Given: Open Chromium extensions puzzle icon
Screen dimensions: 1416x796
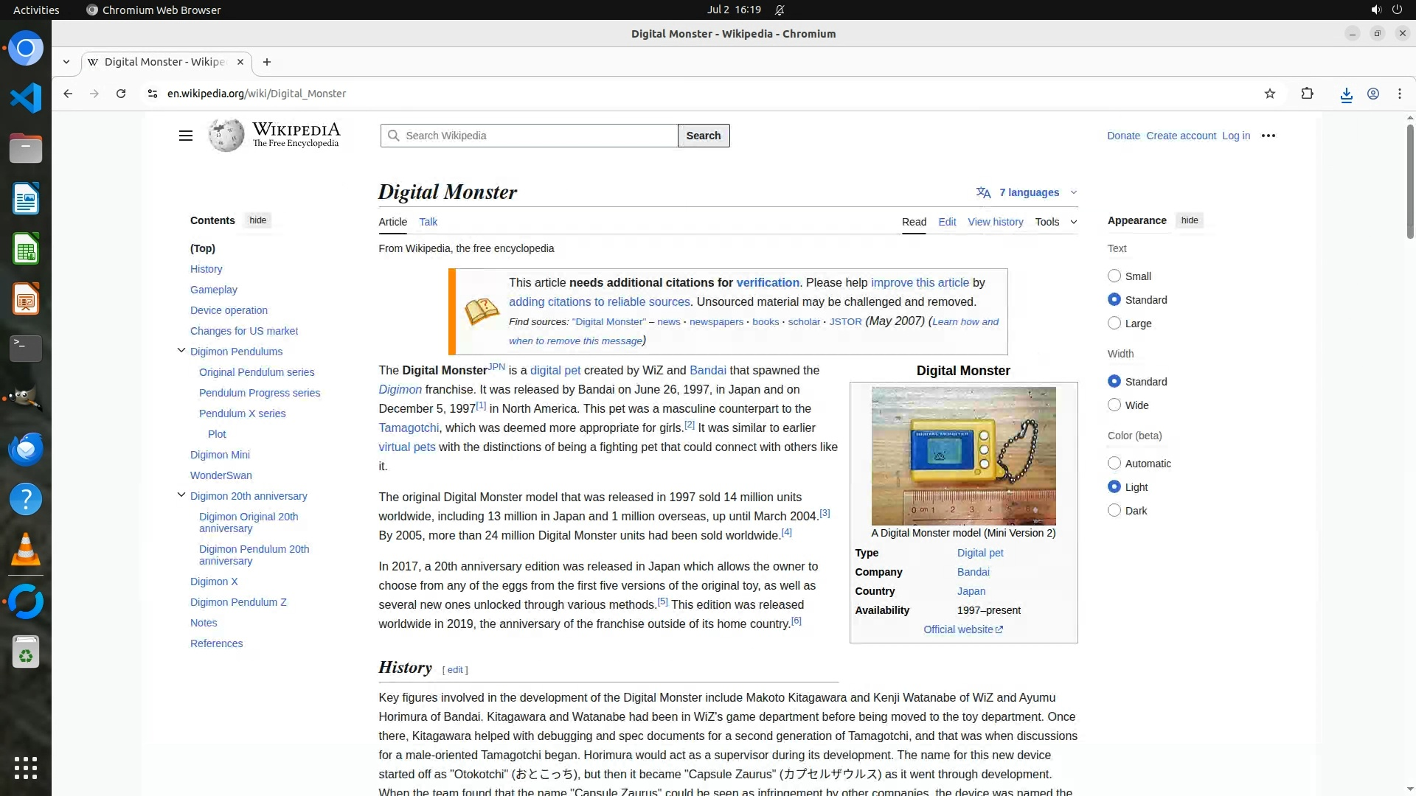Looking at the screenshot, I should (1307, 94).
